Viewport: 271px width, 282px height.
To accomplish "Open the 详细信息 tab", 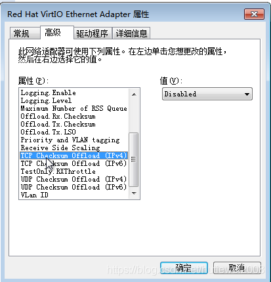I will pos(131,33).
